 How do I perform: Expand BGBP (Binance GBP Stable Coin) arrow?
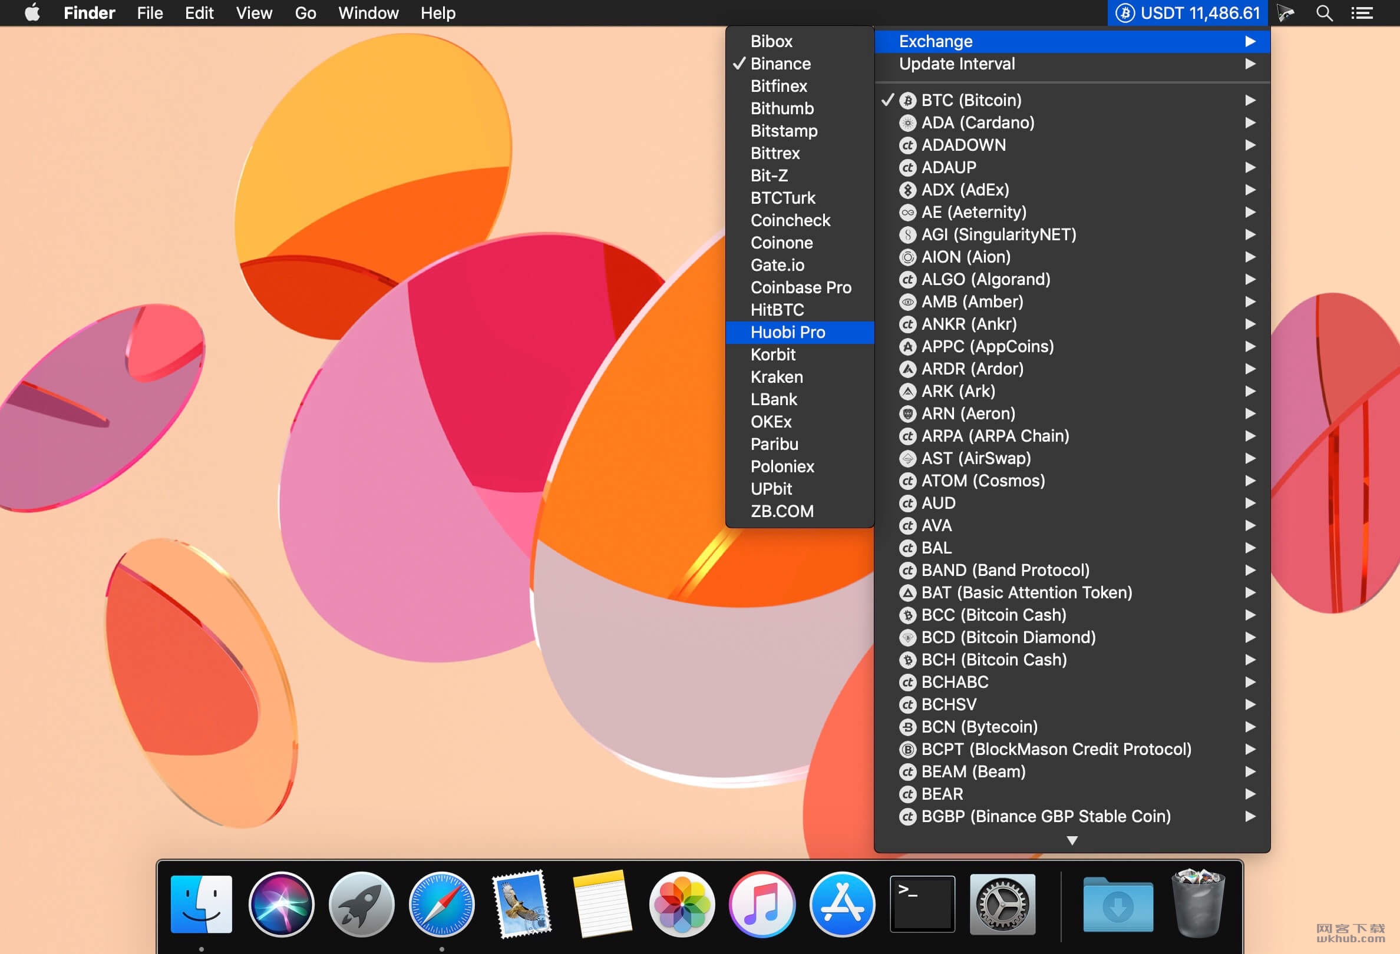(1250, 817)
